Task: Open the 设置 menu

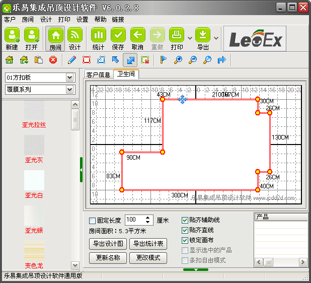Action: click(x=82, y=20)
